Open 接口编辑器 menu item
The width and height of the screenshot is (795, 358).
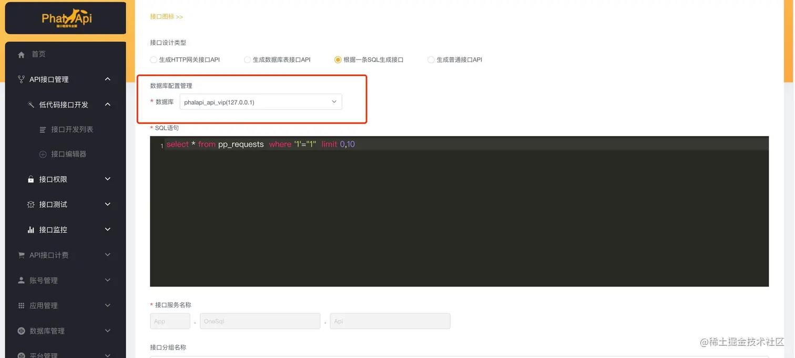click(x=68, y=154)
